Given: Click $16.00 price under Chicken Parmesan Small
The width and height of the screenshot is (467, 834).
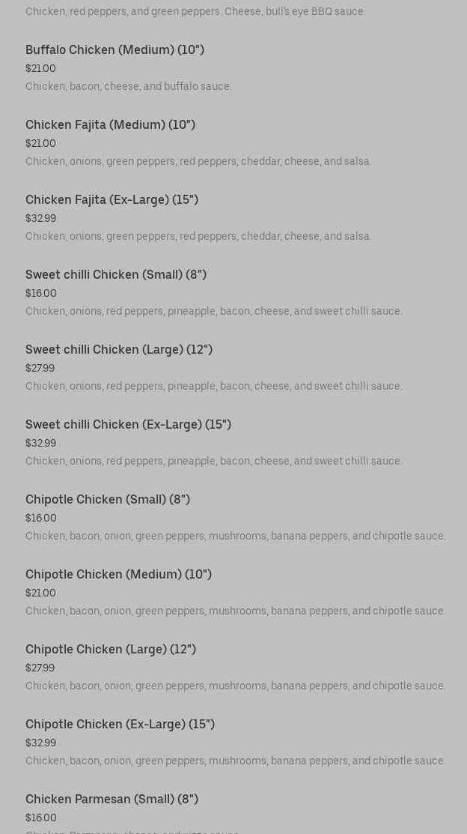Looking at the screenshot, I should coord(41,818).
